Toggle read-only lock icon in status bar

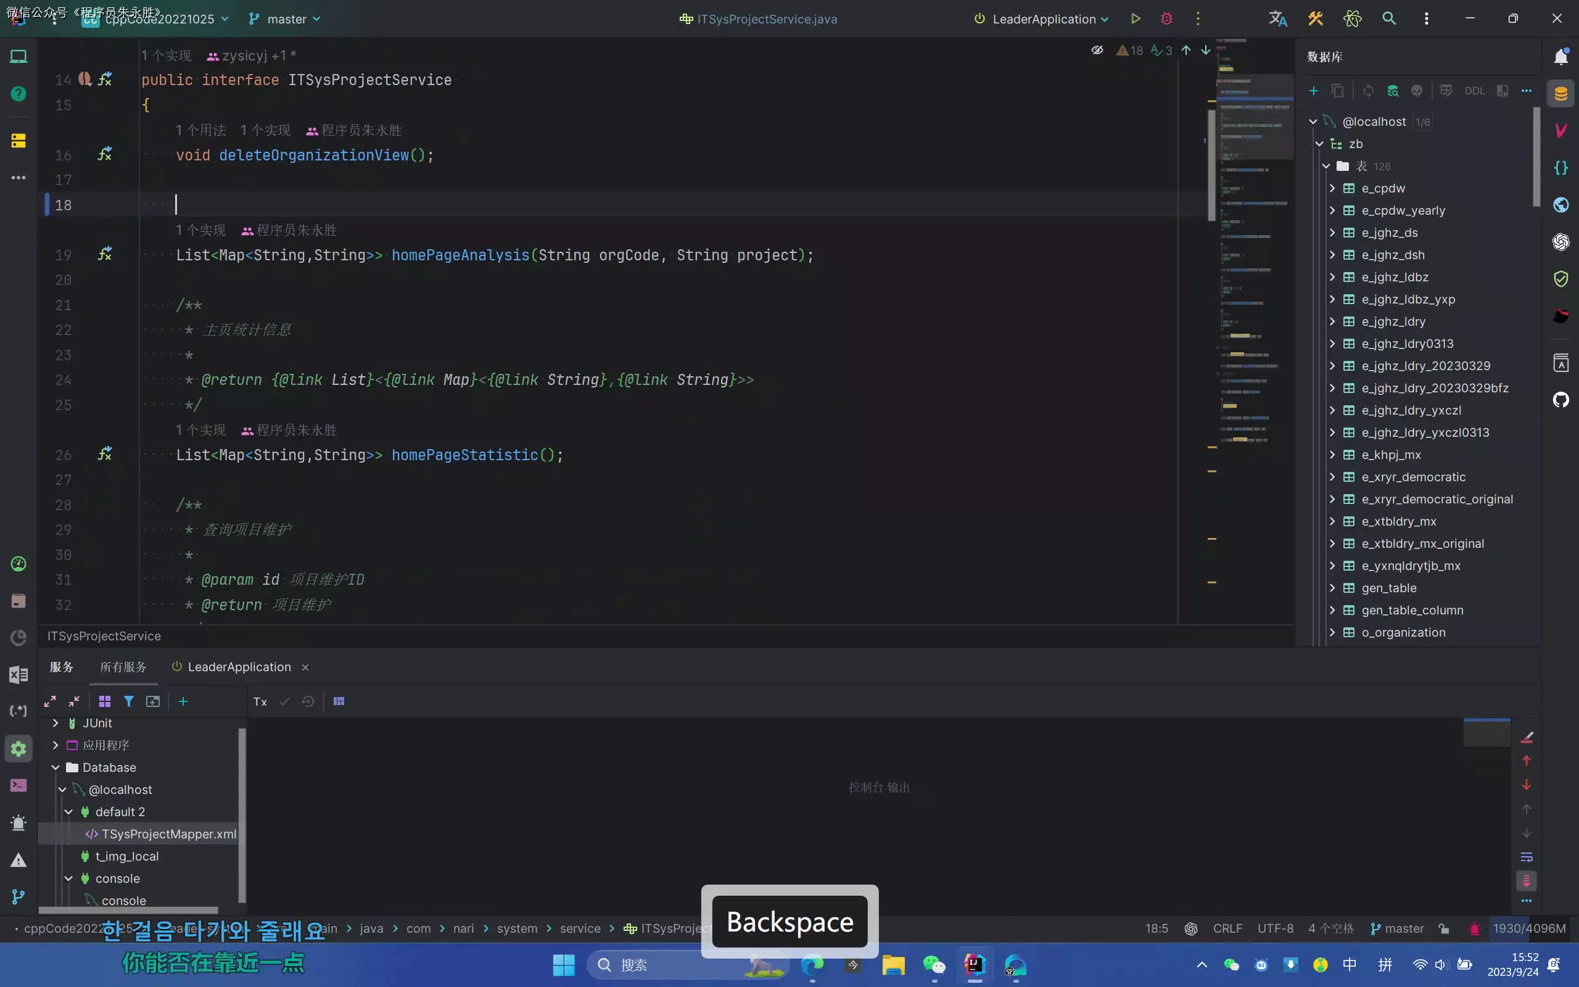pos(1444,929)
